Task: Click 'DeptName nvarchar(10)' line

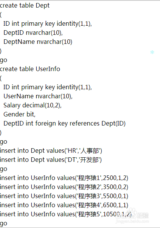Action: 38,42
